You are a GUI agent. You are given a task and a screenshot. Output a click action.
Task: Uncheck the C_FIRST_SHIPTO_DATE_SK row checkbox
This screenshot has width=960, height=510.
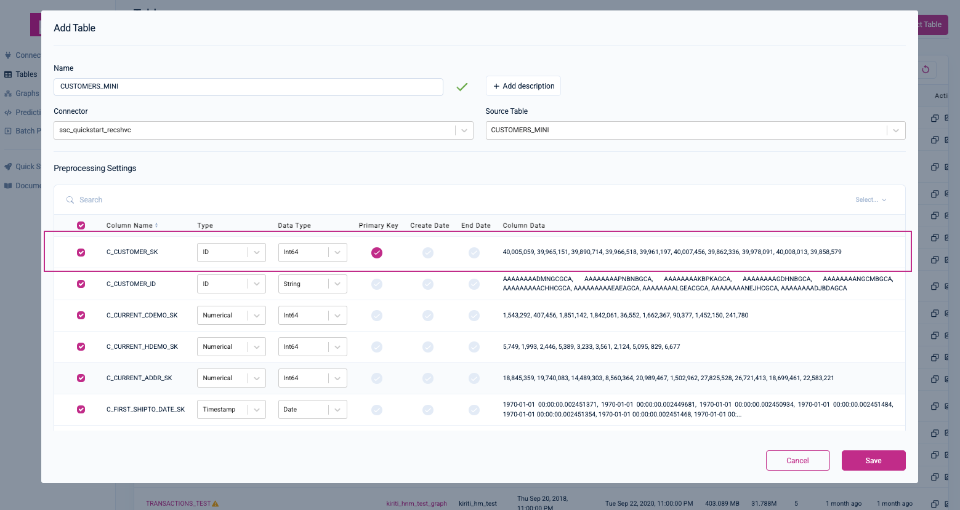(81, 409)
